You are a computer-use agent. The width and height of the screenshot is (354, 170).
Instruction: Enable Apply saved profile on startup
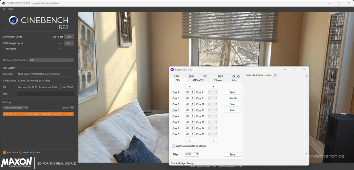174,146
